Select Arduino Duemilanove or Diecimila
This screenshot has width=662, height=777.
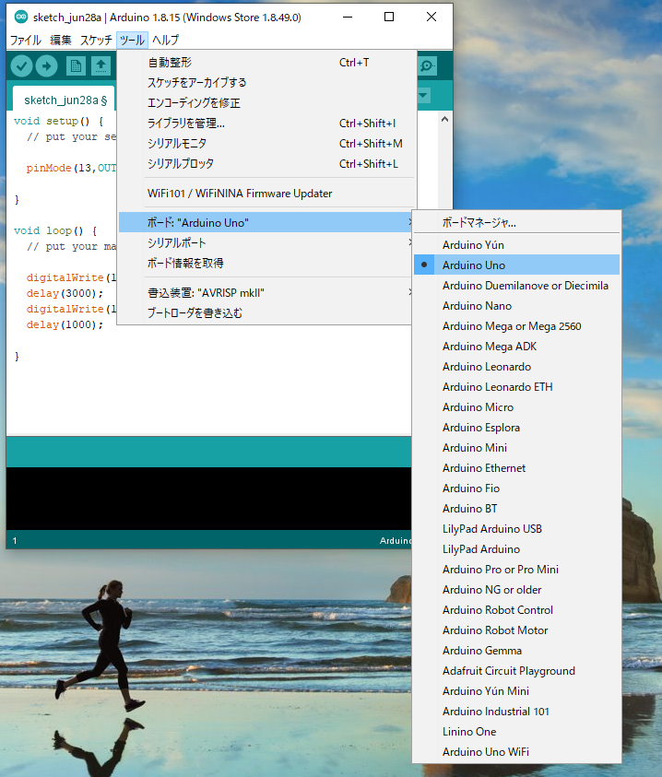(516, 286)
